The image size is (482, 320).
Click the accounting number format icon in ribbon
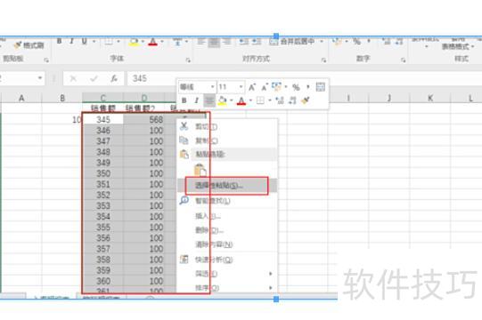[338, 41]
